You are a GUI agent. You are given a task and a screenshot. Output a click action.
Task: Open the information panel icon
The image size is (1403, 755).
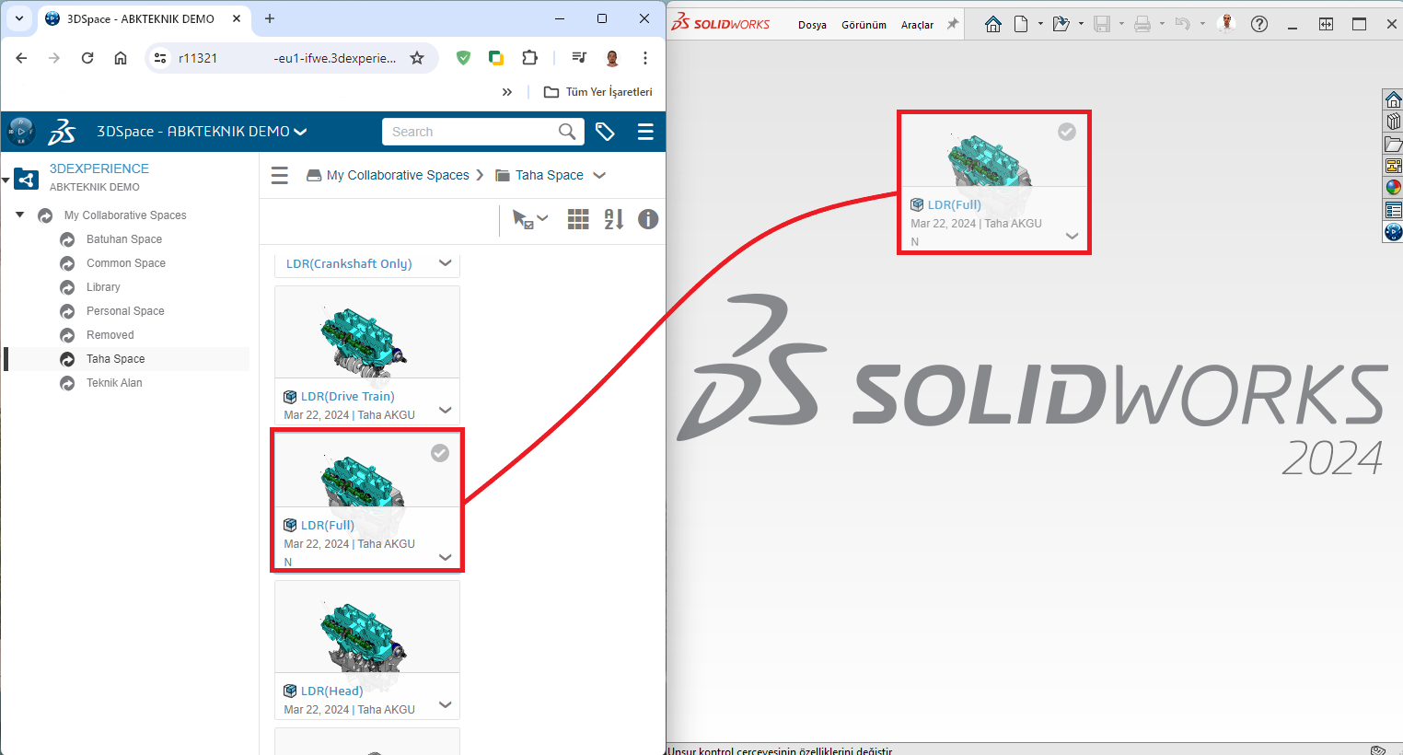pyautogui.click(x=648, y=219)
